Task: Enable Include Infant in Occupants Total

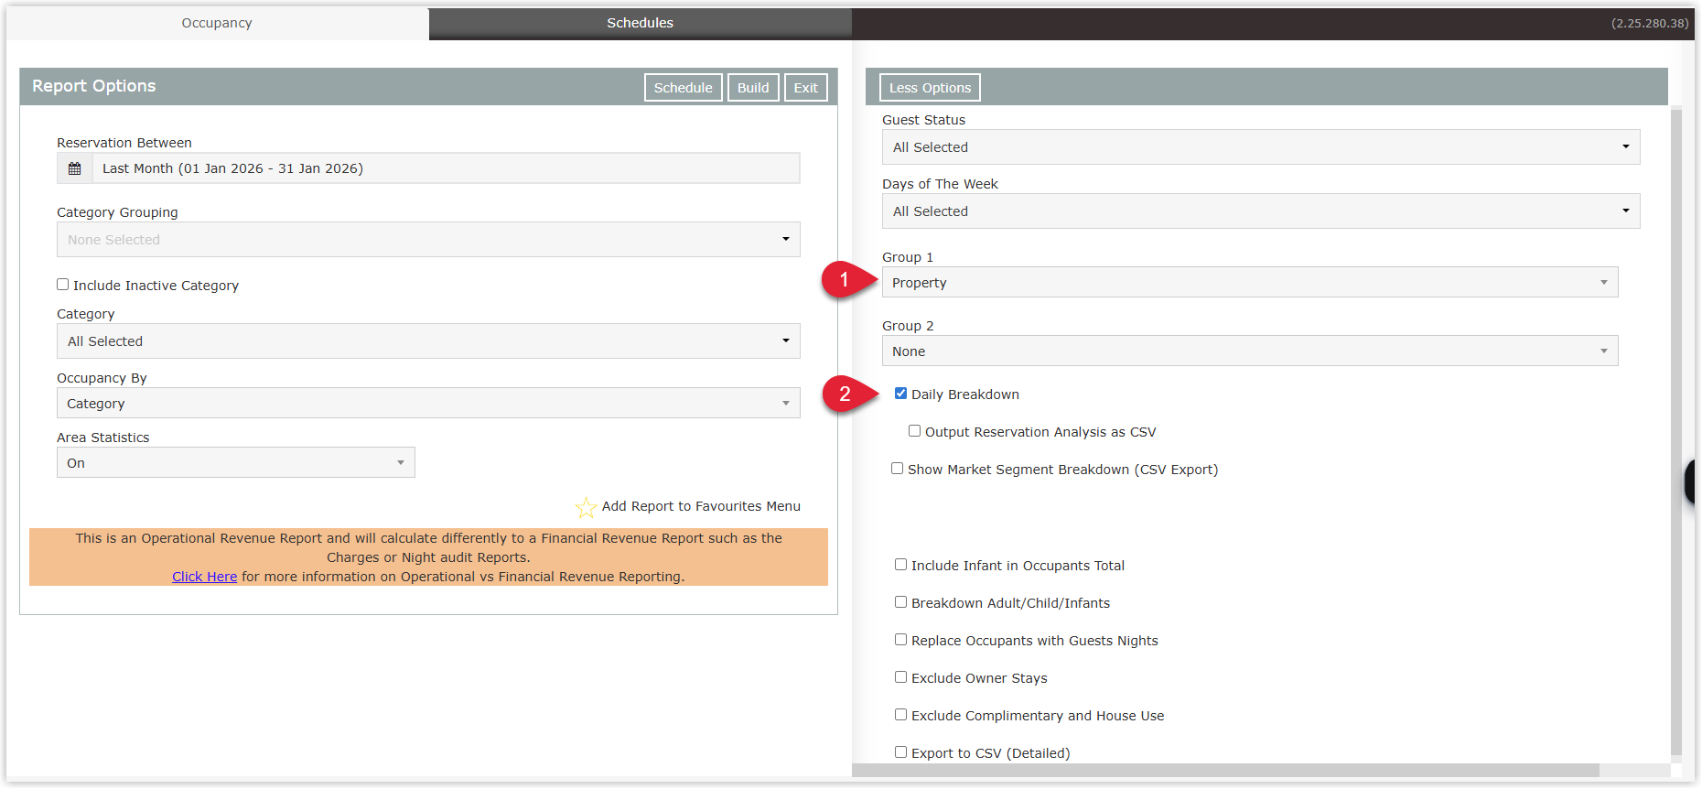Action: coord(900,565)
